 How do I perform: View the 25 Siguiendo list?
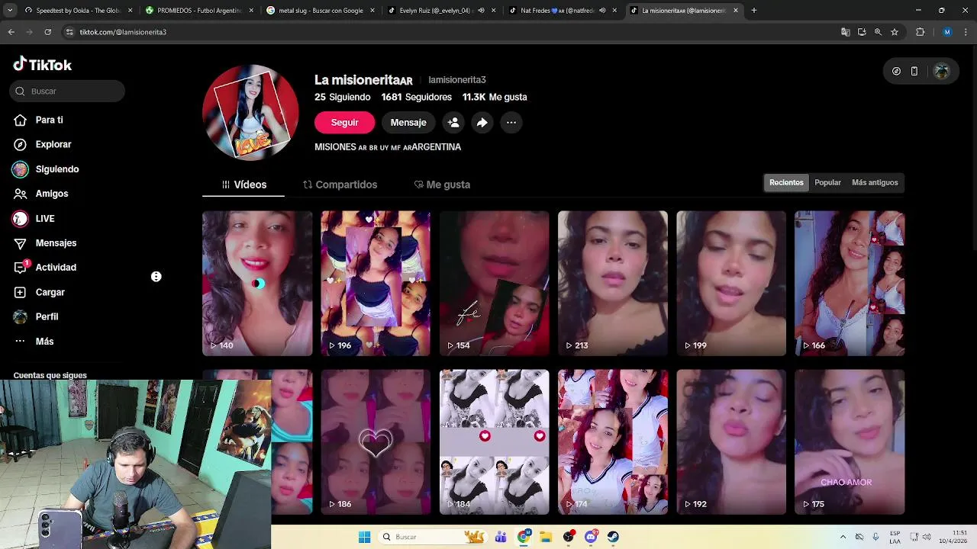[343, 97]
